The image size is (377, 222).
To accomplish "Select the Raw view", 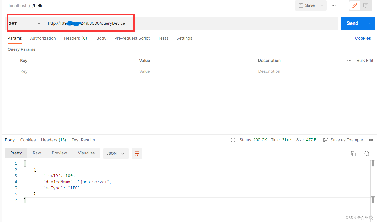I will click(x=37, y=153).
